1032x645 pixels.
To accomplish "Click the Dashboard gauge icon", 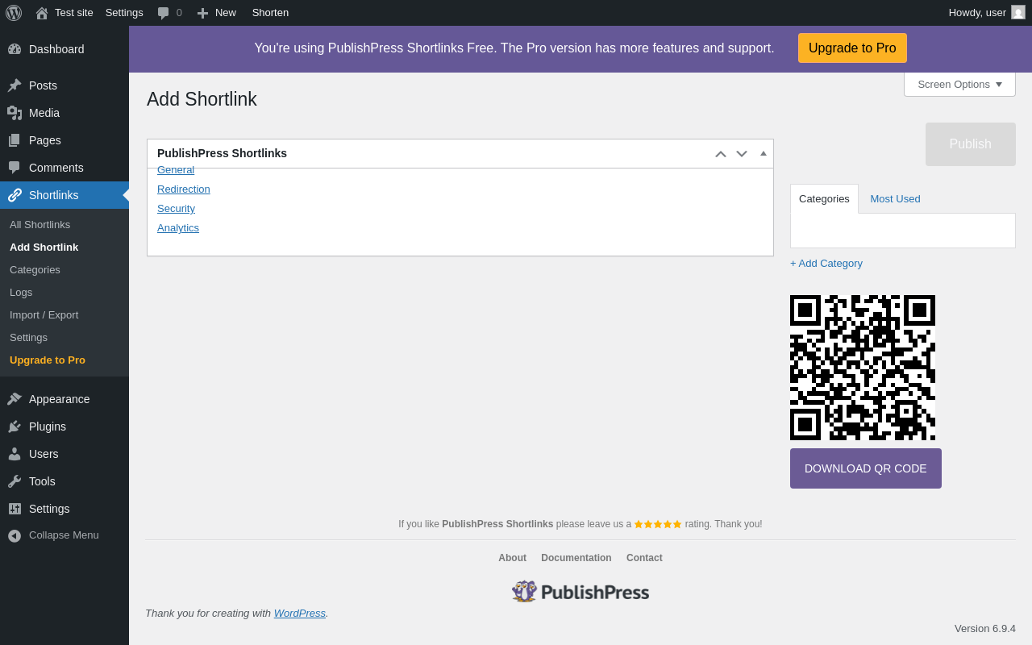I will (15, 49).
